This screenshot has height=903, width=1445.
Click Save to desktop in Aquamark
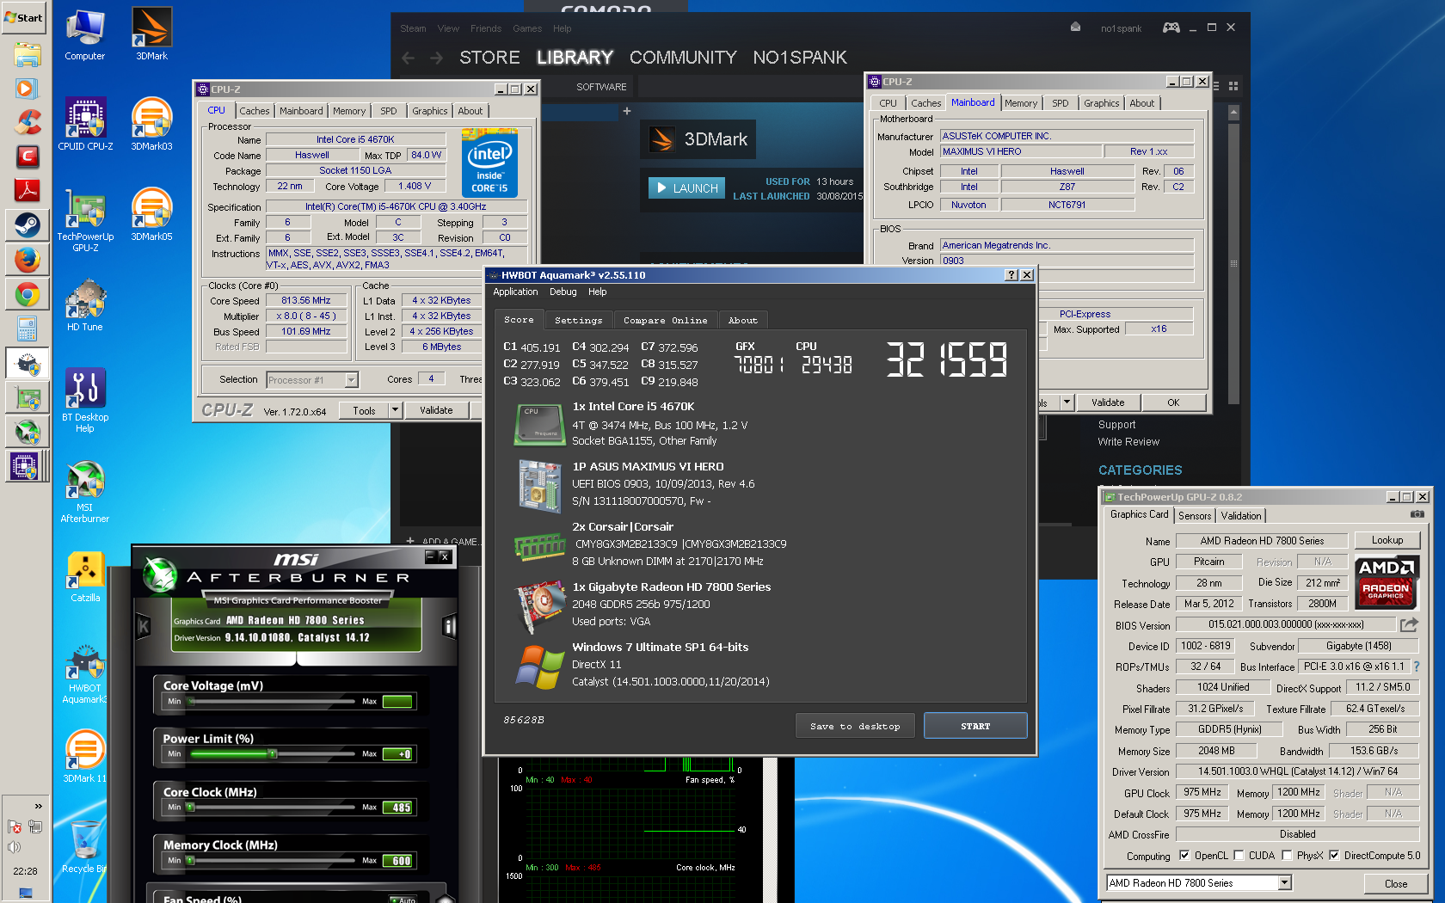tap(855, 726)
